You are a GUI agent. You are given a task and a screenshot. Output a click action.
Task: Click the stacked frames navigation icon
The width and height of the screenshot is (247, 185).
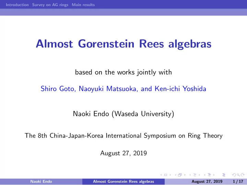click(180, 175)
